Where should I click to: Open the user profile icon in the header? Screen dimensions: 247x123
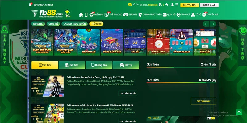tap(172, 5)
